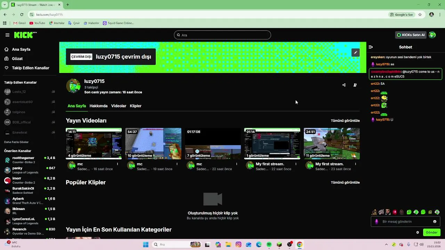Toggle notifications for BDB_official channel
Image resolution: width=445 pixels, height=250 pixels.
coord(53,122)
